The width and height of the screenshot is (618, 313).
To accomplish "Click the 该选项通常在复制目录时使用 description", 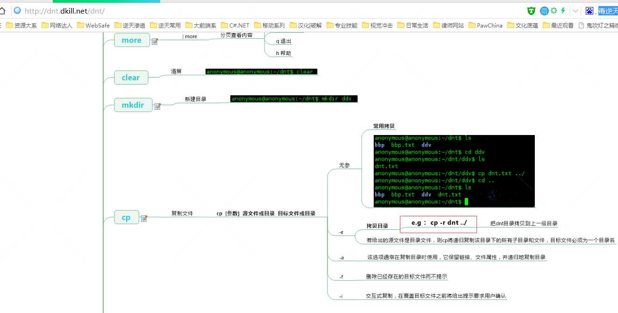I will (456, 257).
